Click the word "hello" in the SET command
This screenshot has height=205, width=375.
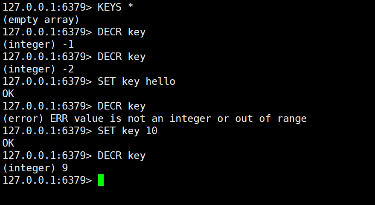coord(160,81)
